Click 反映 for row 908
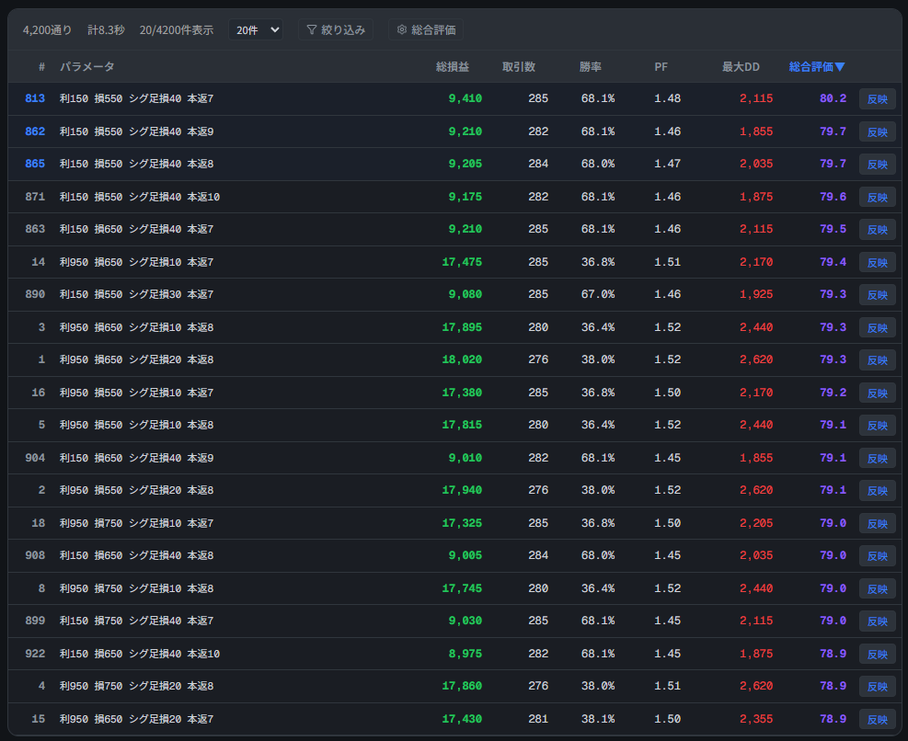908x741 pixels. tap(878, 555)
